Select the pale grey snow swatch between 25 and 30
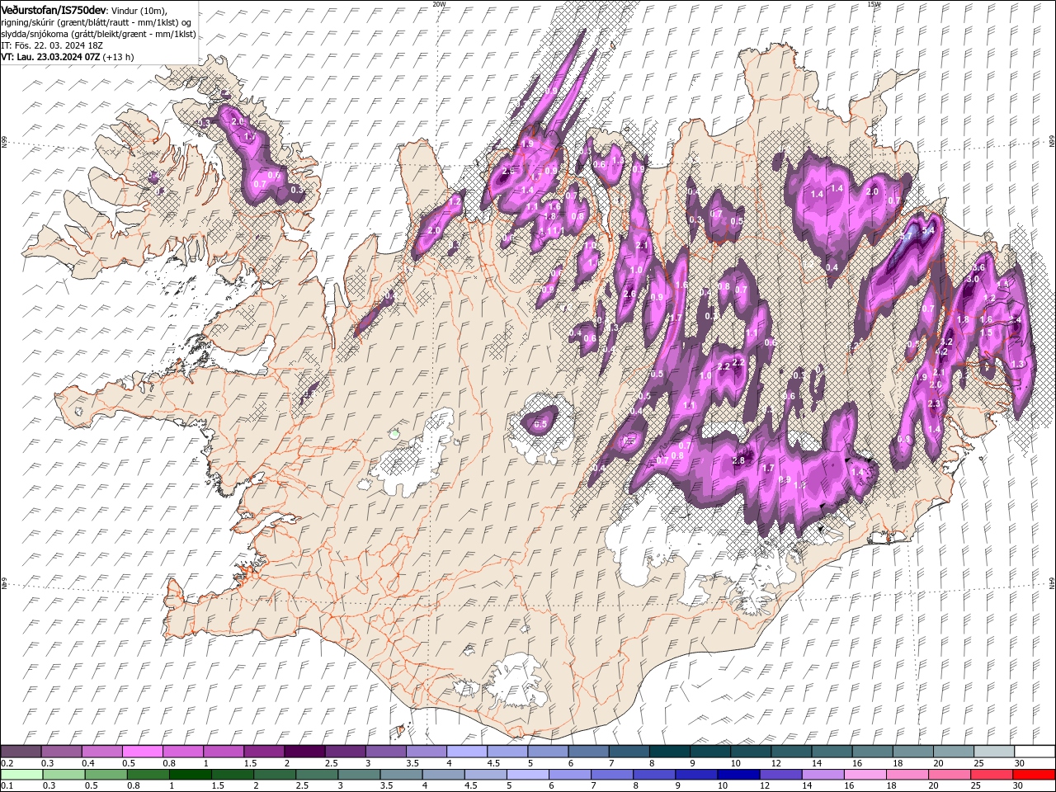Screen dimensions: 1056x792 point(992,752)
